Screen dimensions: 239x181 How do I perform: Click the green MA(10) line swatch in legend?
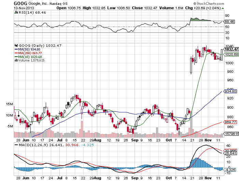click(16, 57)
